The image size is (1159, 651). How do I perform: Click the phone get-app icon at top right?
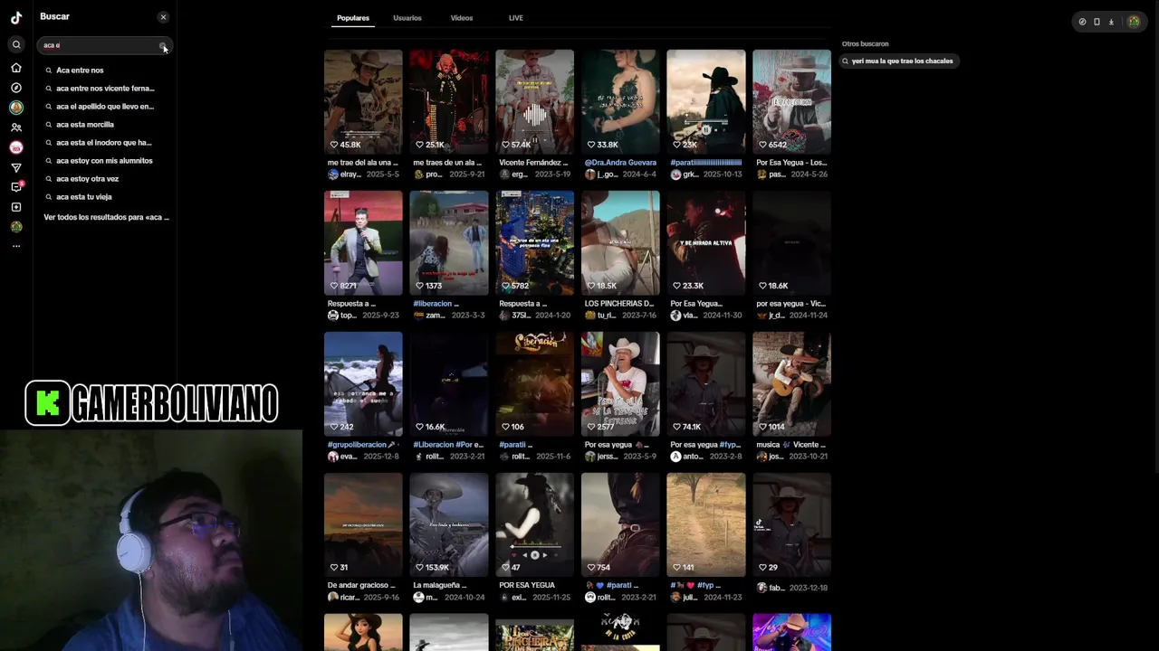click(x=1097, y=22)
